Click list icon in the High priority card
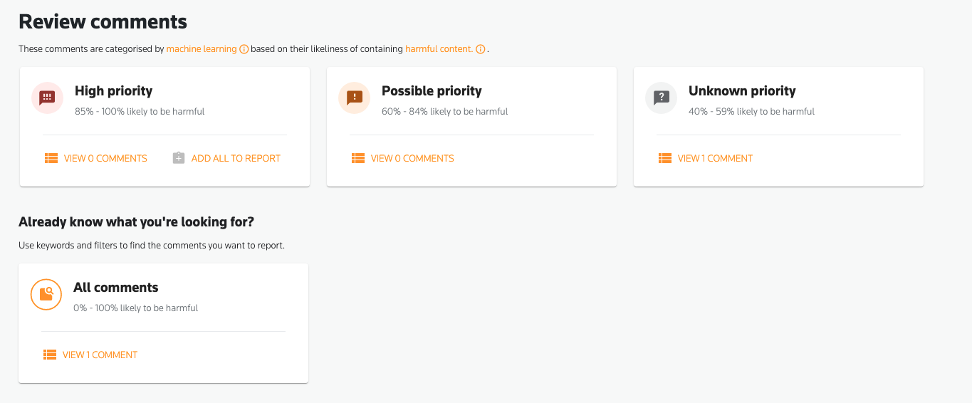 point(51,158)
